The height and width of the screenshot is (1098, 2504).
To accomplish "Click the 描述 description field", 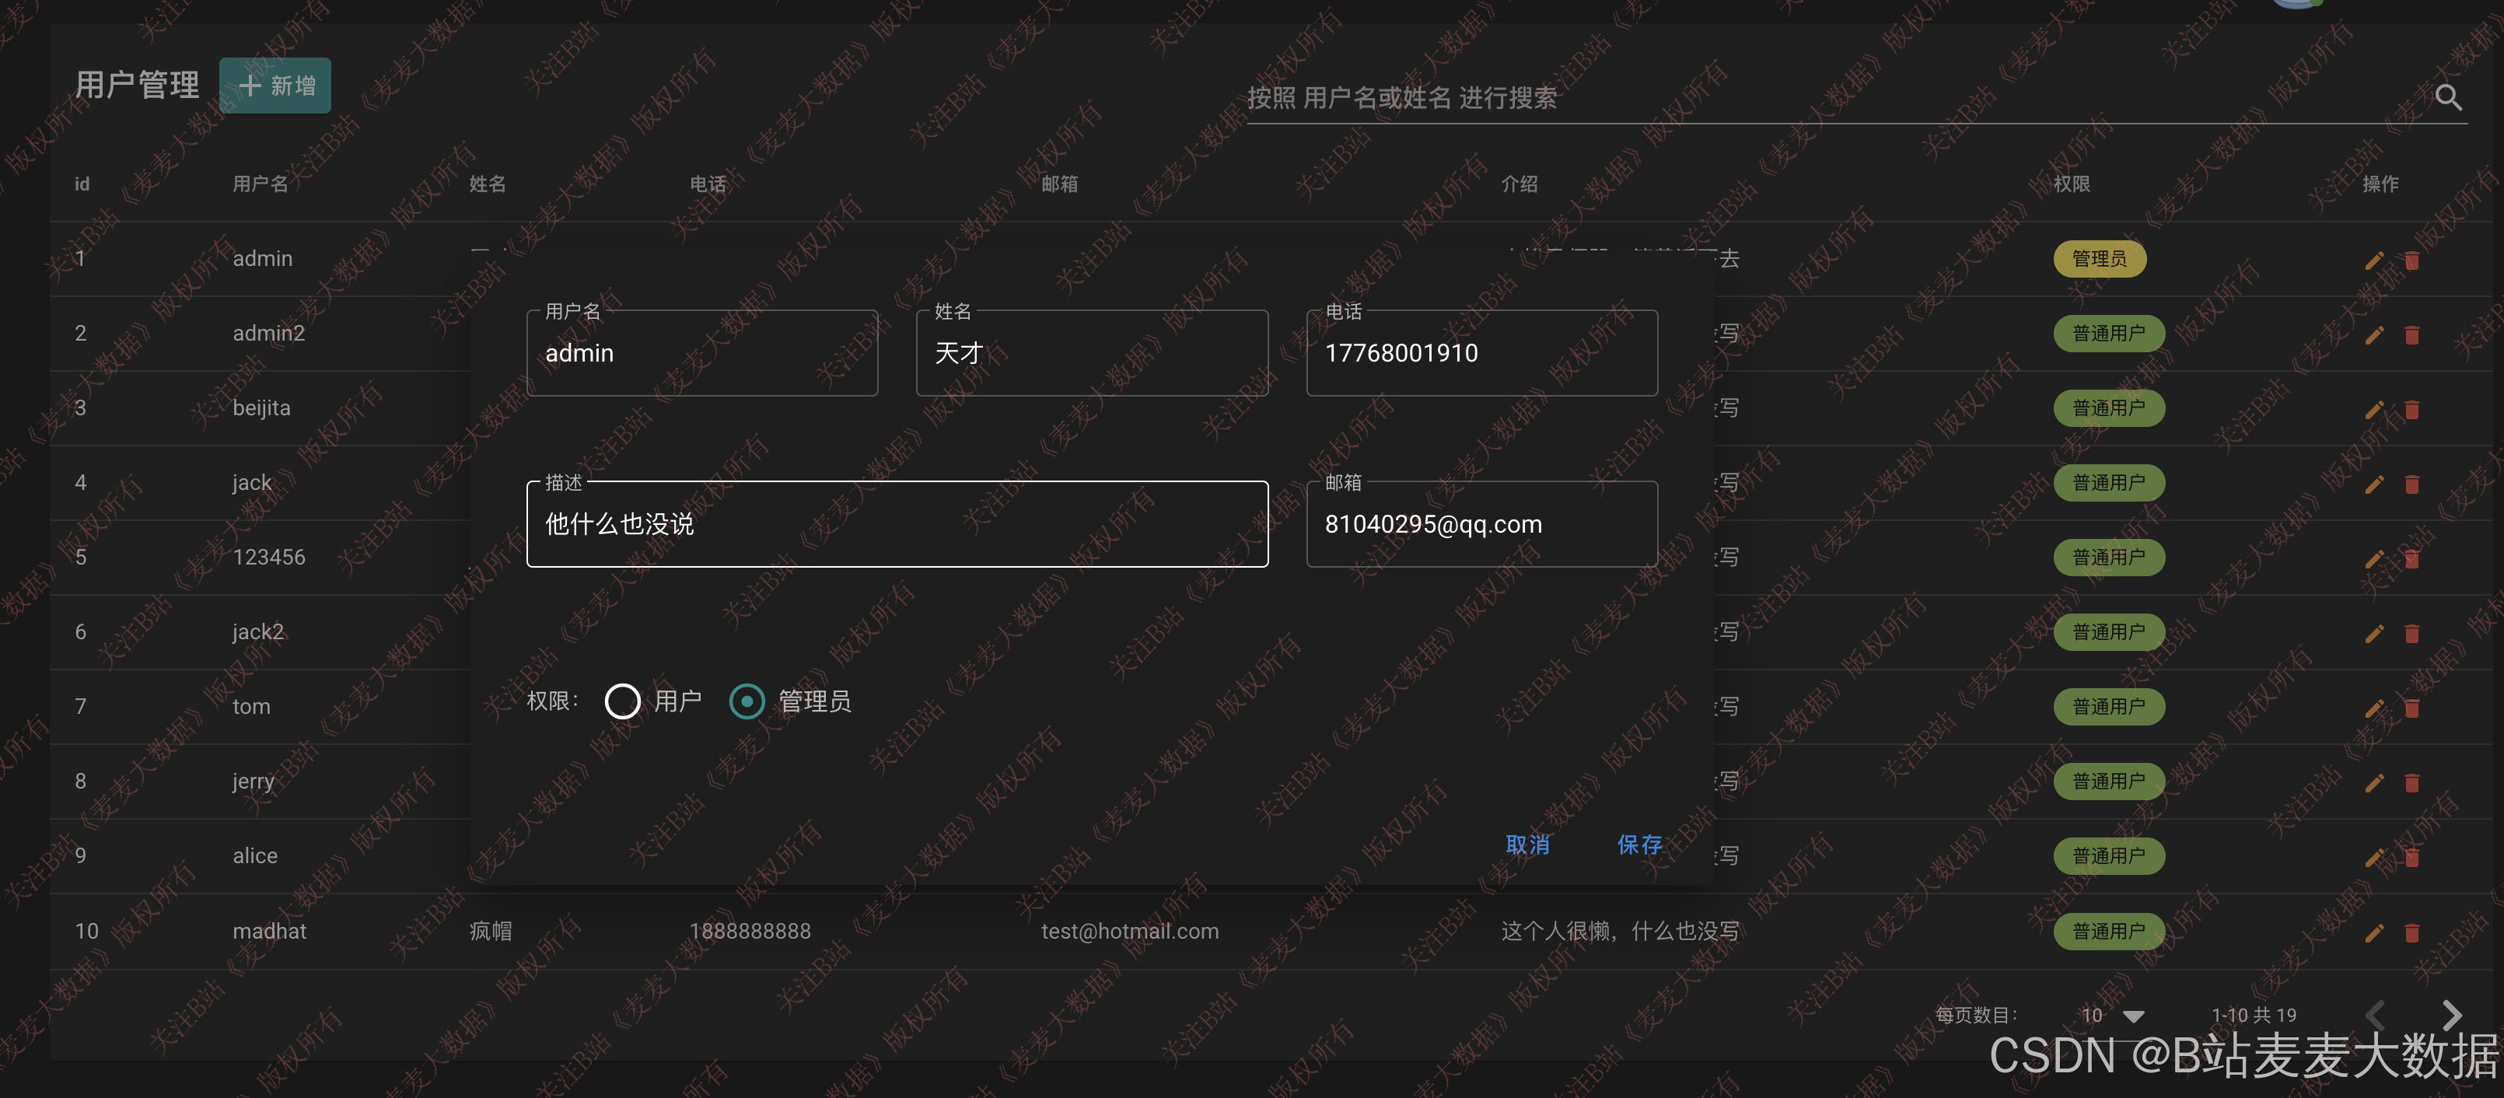I will click(x=896, y=525).
